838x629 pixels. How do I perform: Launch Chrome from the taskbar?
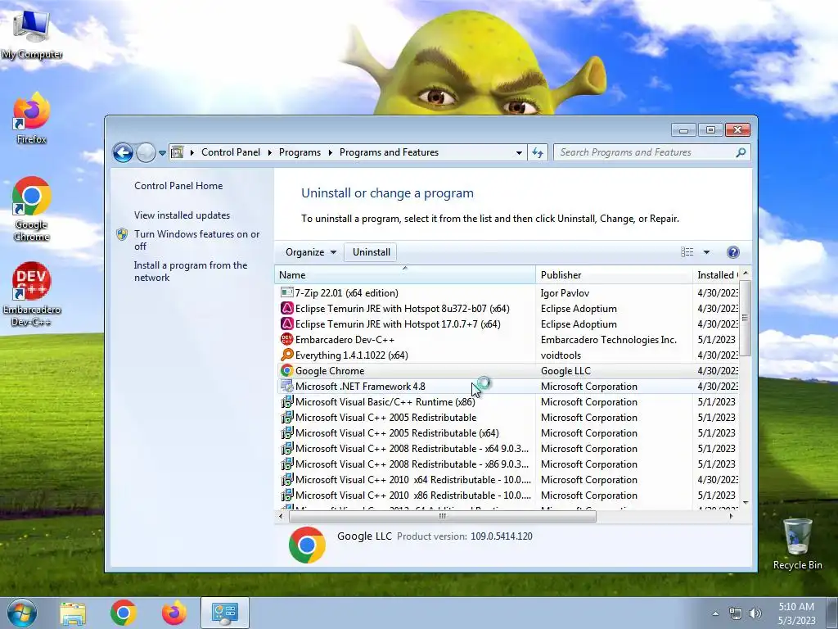click(124, 613)
